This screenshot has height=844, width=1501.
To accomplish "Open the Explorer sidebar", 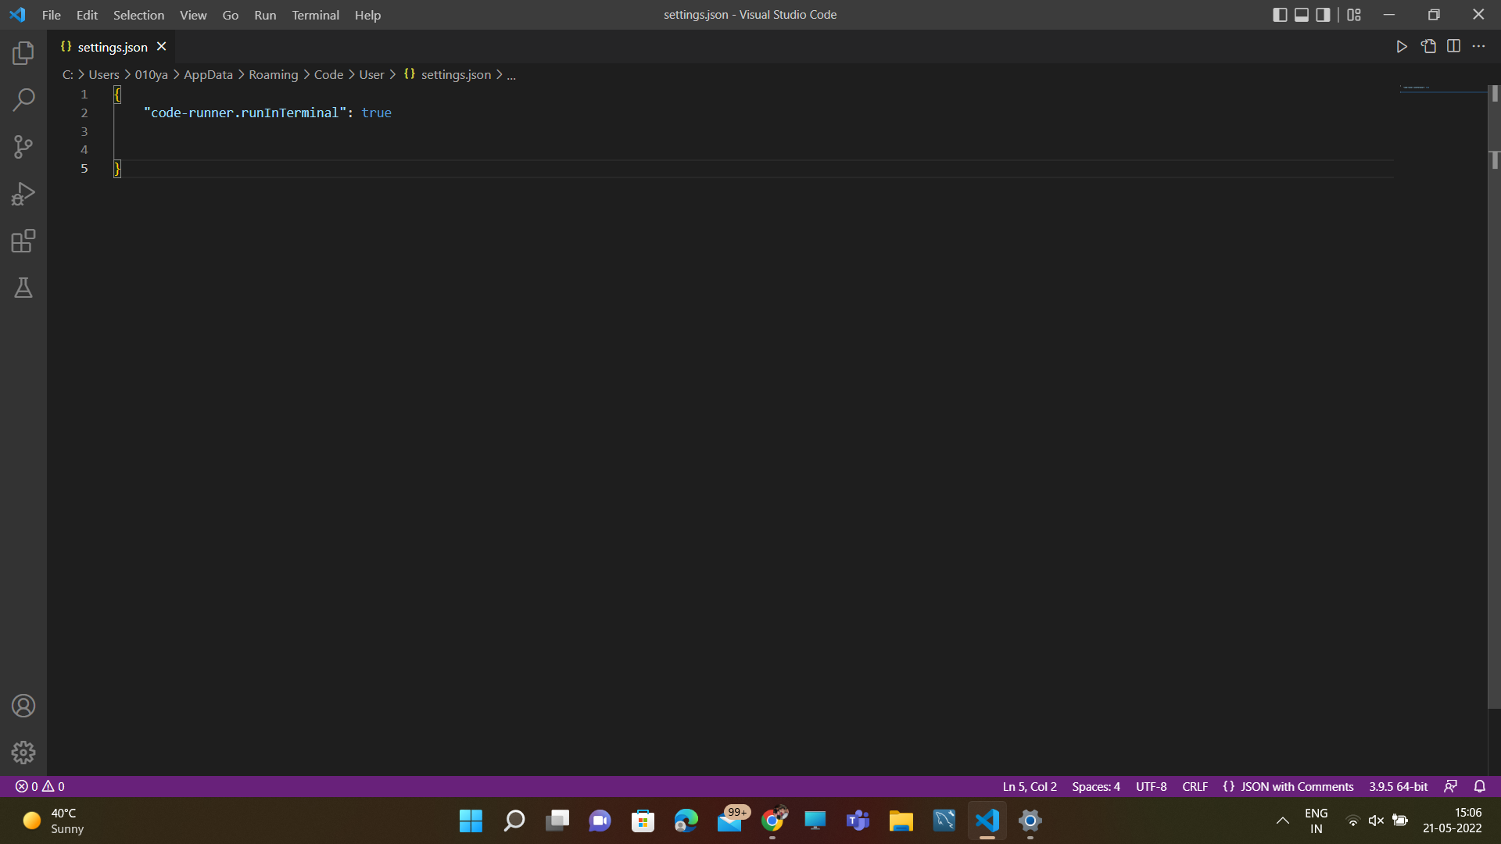I will click(x=23, y=52).
